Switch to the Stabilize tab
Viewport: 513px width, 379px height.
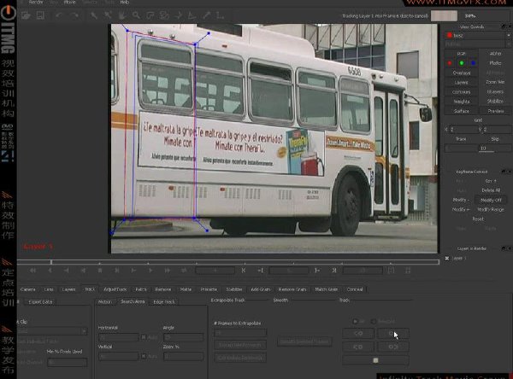click(234, 289)
